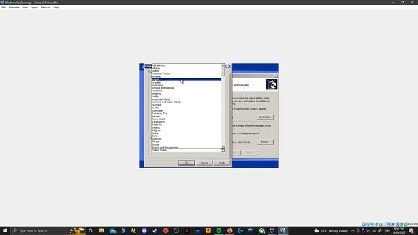Select Algeria in the country list
The height and width of the screenshot is (235, 418).
click(x=186, y=71)
